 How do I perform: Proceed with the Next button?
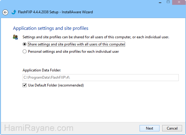[150, 128]
